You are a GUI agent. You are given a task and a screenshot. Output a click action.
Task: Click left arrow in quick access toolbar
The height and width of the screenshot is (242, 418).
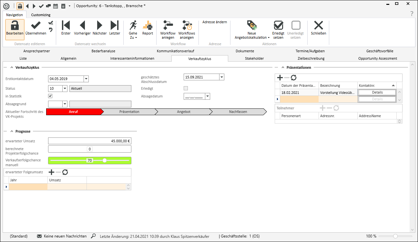point(27,6)
